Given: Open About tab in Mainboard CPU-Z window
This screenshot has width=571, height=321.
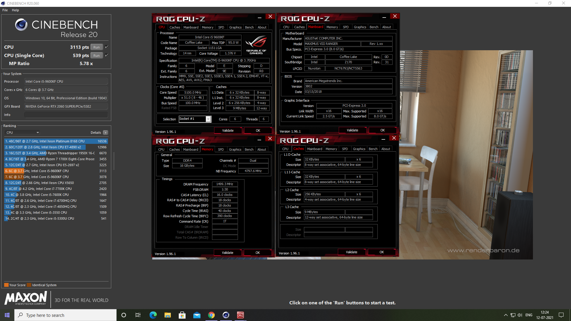Looking at the screenshot, I should 387,27.
